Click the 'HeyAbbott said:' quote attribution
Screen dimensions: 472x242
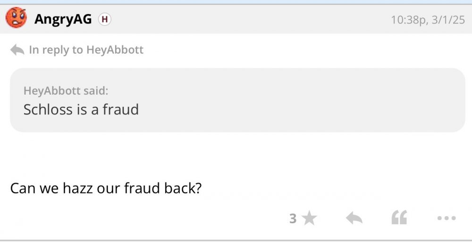pyautogui.click(x=66, y=90)
